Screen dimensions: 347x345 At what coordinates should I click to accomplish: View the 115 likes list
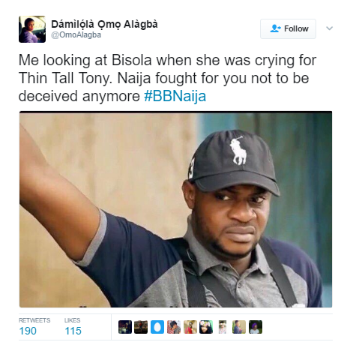(x=73, y=327)
